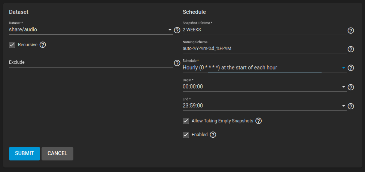
Task: Uncheck Allow Taking Empty Snapshots
Action: pyautogui.click(x=186, y=121)
